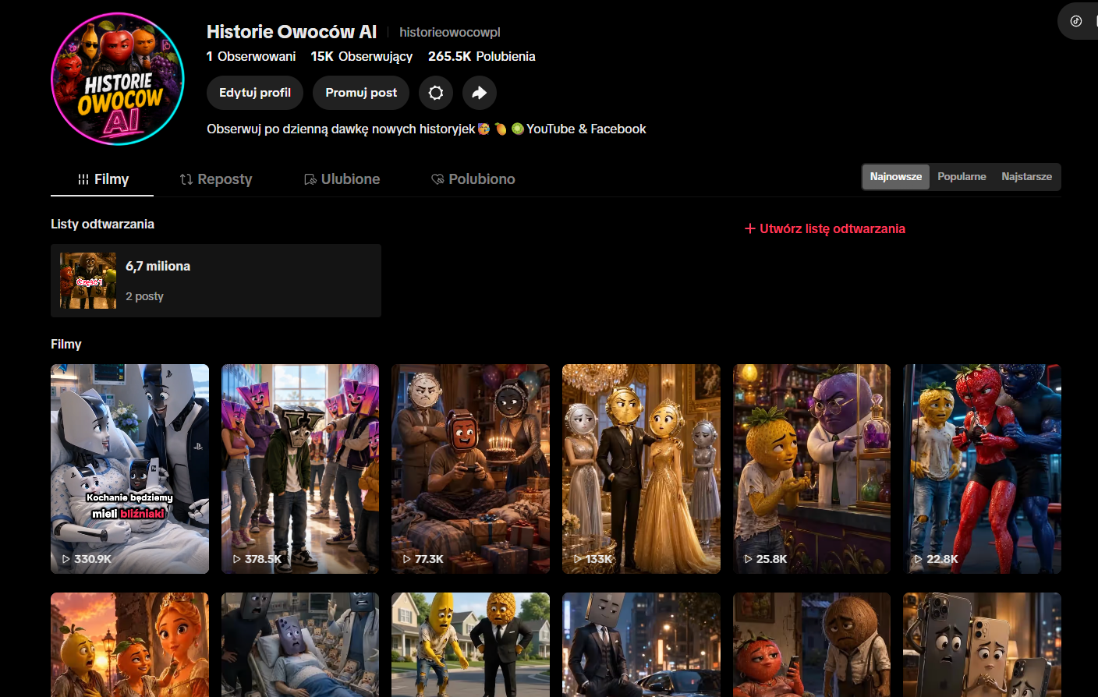Open video with 25.8K views

[x=812, y=469]
